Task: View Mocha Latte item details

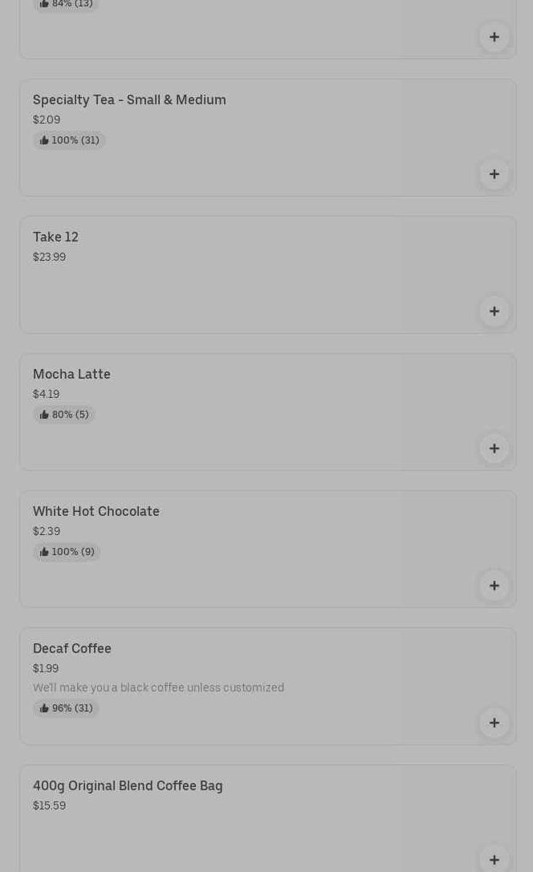Action: tap(71, 375)
